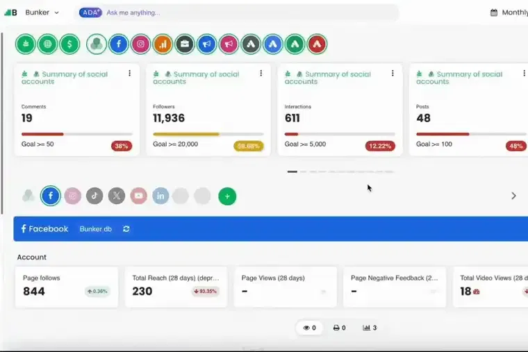Click the 93.35% decrease badge
The height and width of the screenshot is (352, 528).
tap(206, 292)
